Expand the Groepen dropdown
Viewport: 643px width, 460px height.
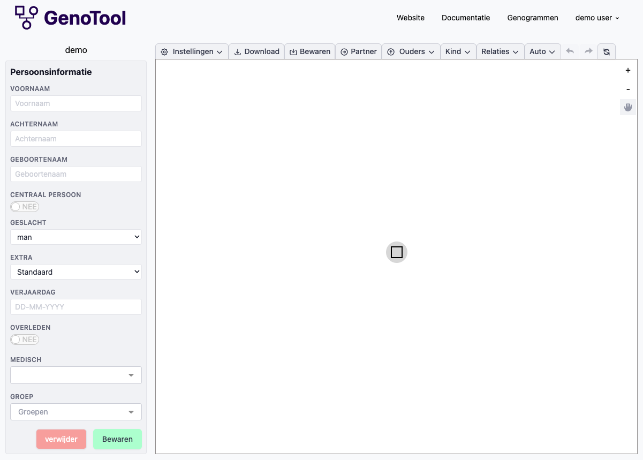point(76,412)
